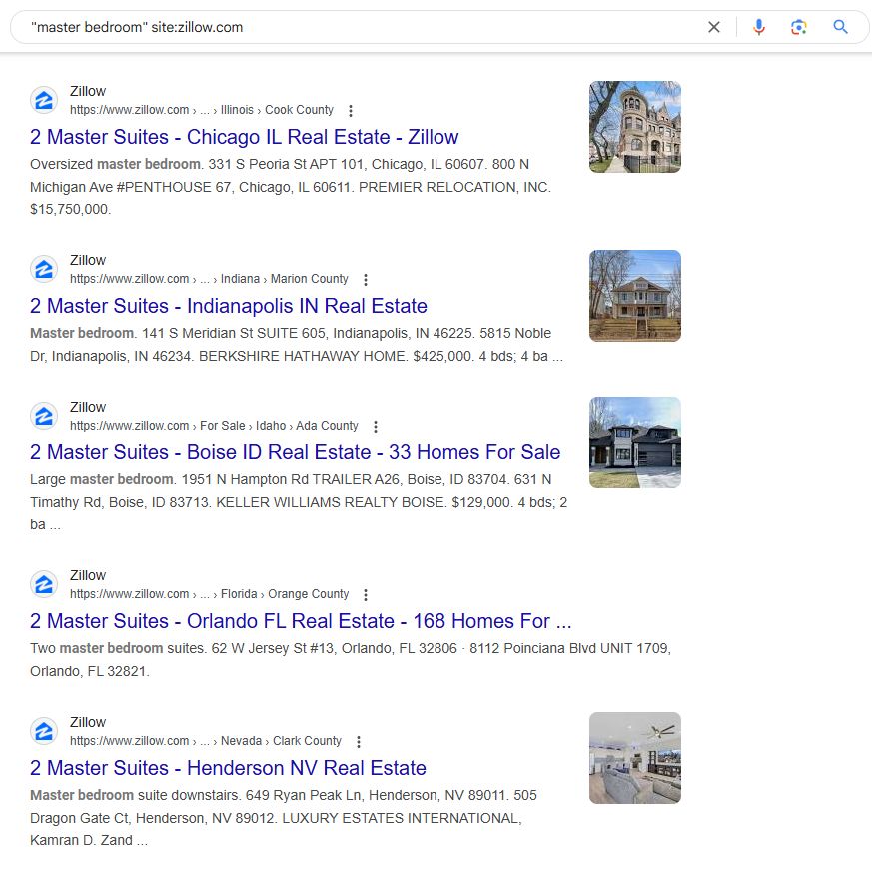Click the Zillow site name above Henderson result
The height and width of the screenshot is (872, 872).
[x=88, y=722]
